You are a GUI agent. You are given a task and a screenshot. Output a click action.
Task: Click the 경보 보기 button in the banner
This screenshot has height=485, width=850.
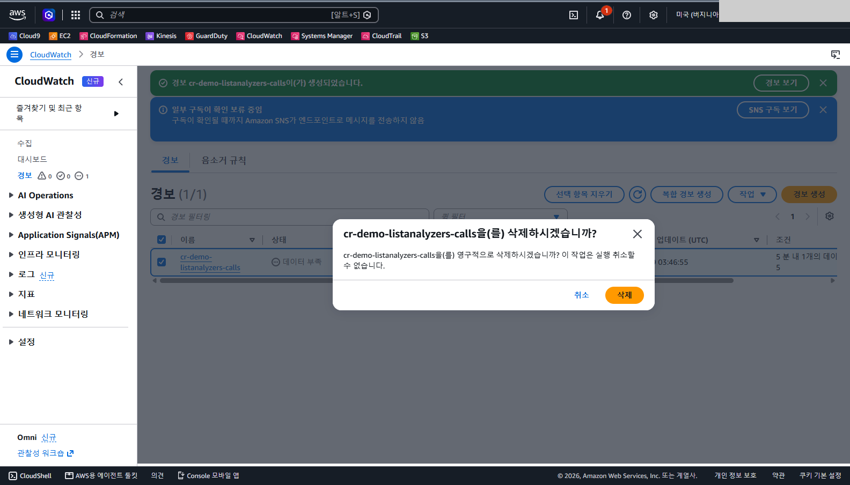[781, 83]
